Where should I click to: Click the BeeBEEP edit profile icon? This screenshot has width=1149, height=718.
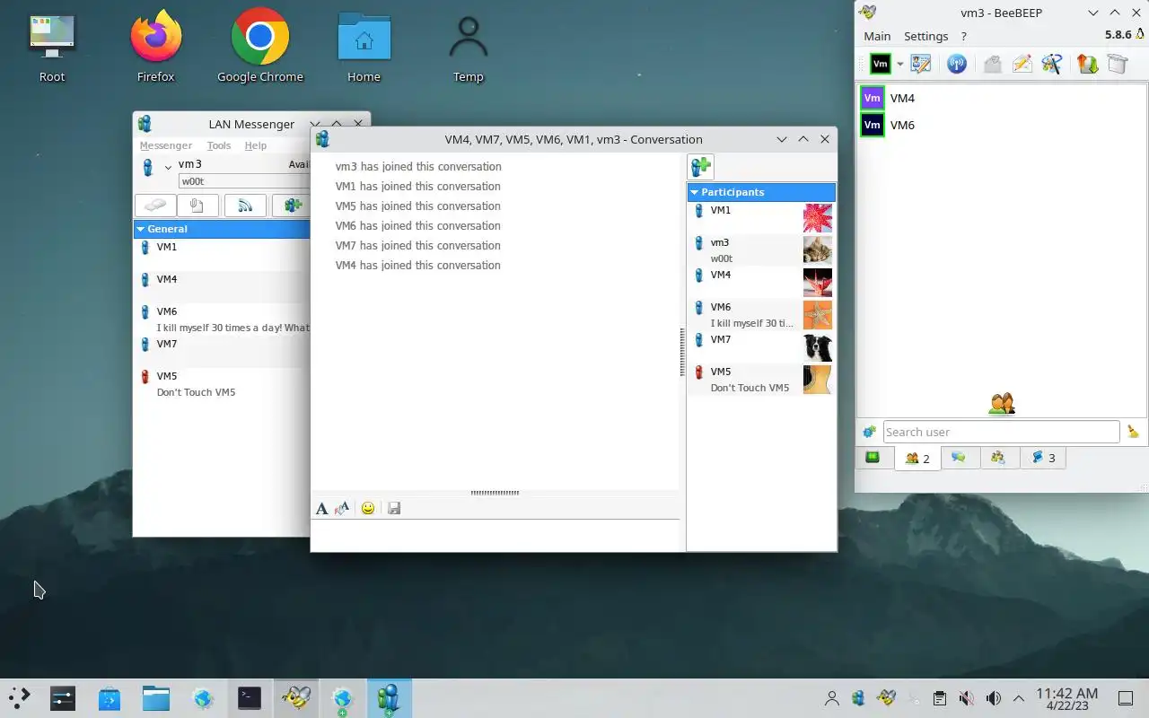(x=920, y=64)
